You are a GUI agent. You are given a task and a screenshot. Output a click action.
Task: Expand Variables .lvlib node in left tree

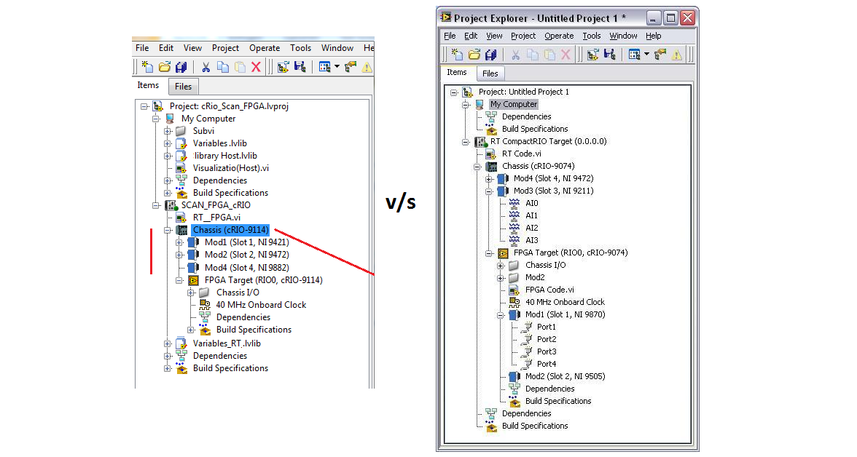168,143
